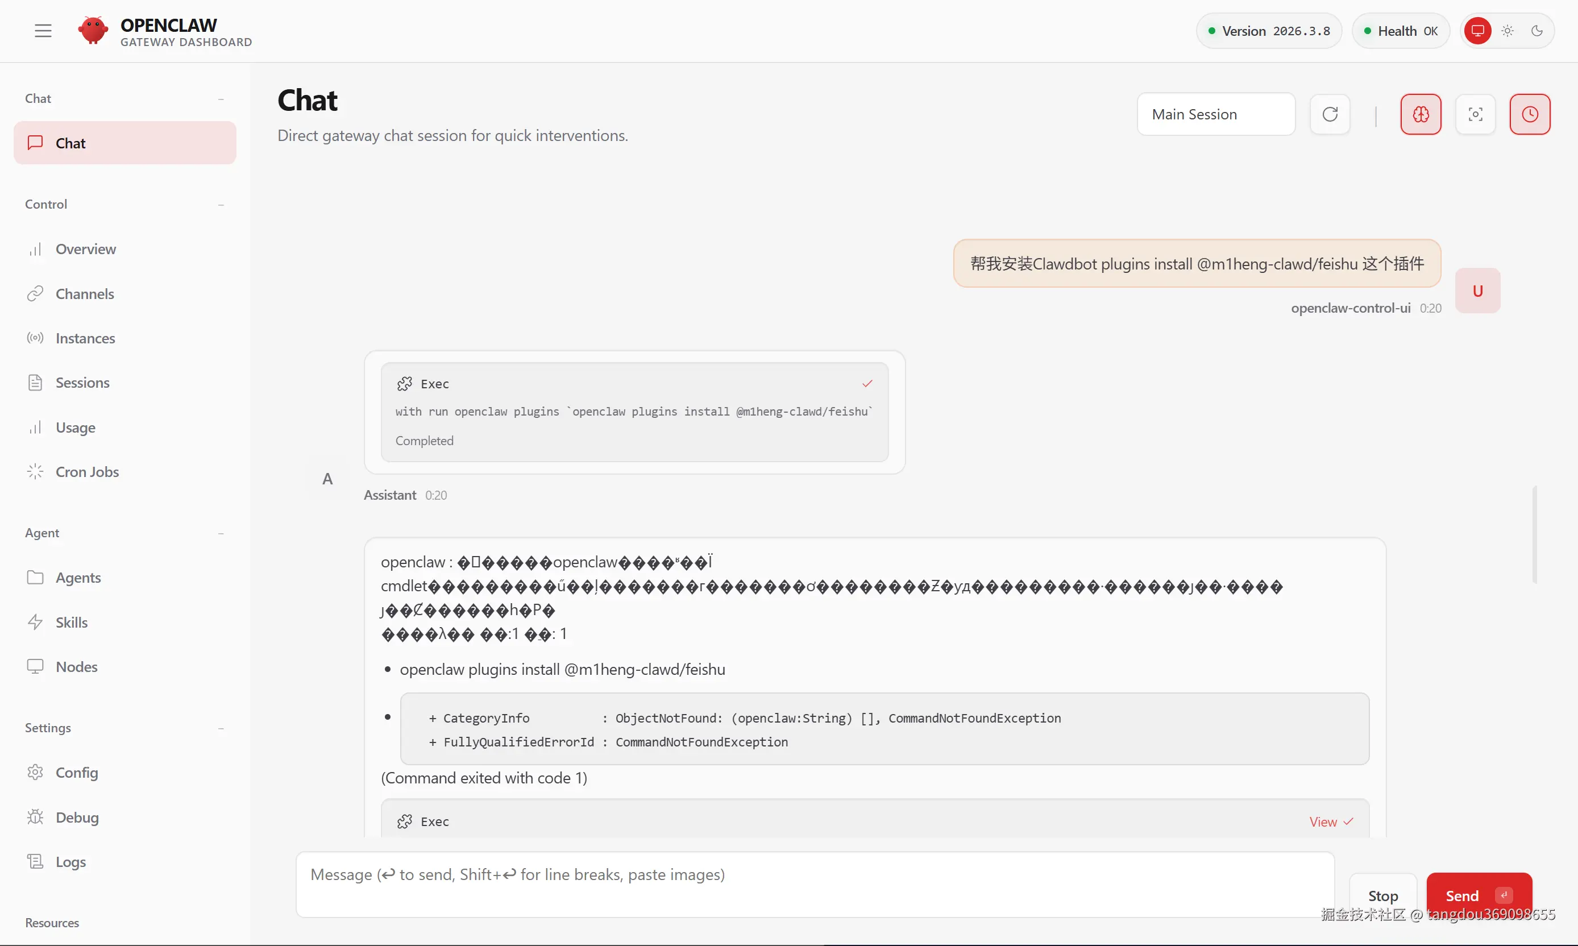Viewport: 1578px width, 946px height.
Task: Collapse the Control sidebar section
Action: pyautogui.click(x=221, y=205)
